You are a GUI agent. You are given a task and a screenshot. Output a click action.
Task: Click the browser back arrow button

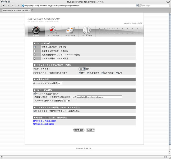[x=3, y=6]
